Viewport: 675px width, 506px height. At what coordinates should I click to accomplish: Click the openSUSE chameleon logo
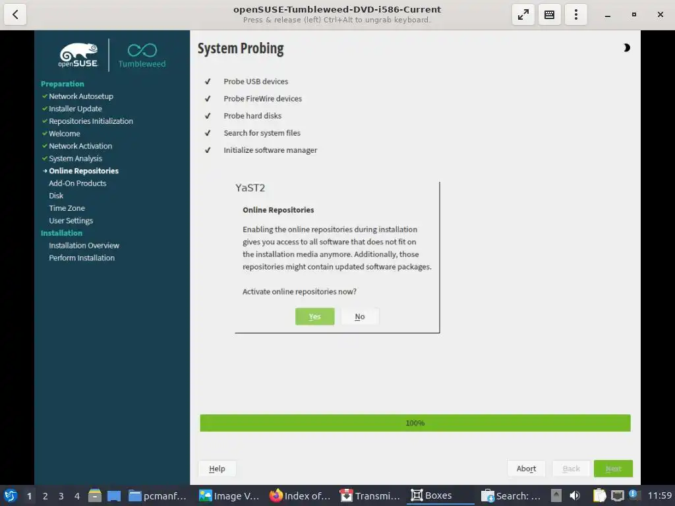78,55
